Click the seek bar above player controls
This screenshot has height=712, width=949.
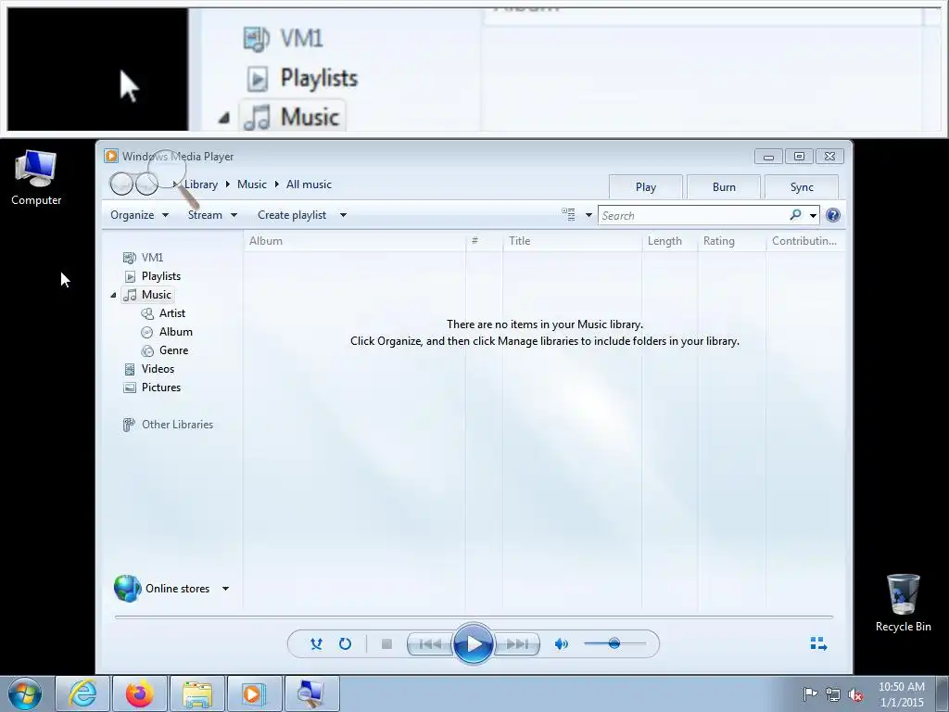click(474, 617)
